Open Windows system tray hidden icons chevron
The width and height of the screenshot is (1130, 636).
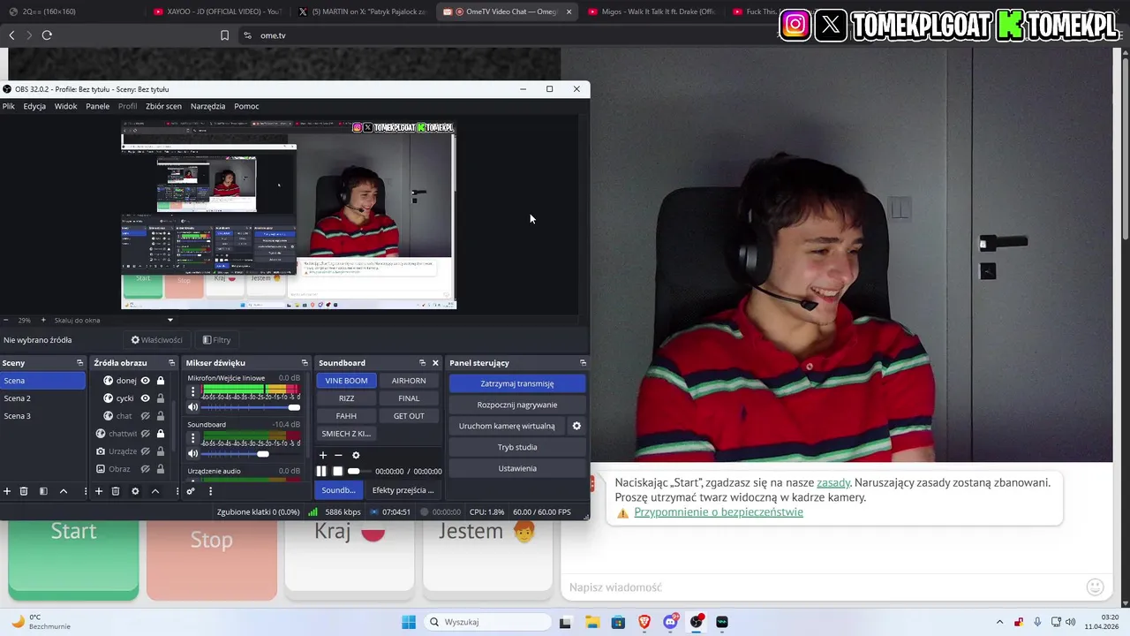point(999,622)
